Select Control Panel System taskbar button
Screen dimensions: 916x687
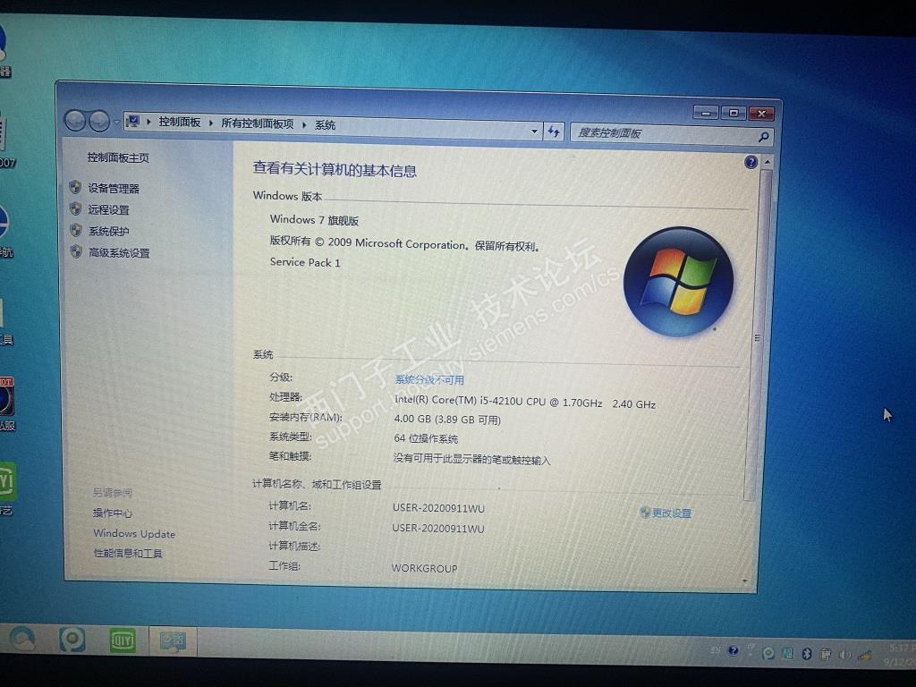pyautogui.click(x=173, y=642)
